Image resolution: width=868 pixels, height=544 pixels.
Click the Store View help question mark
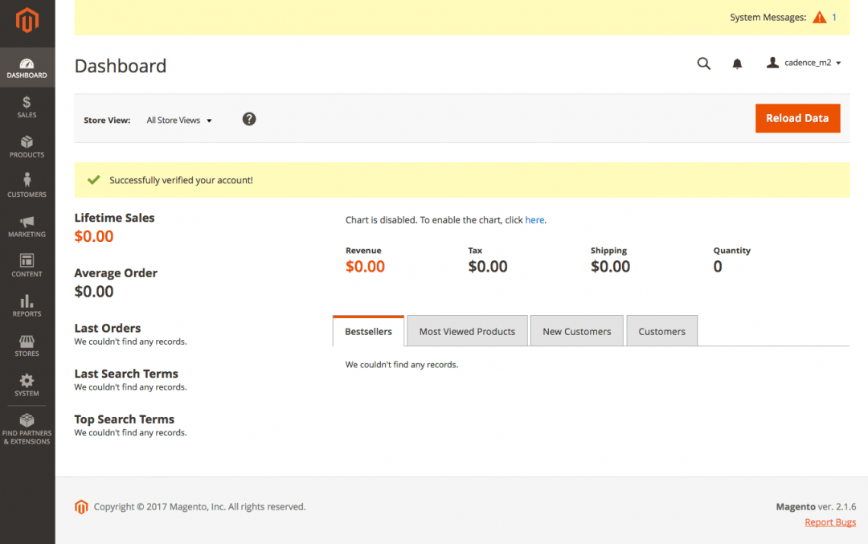click(249, 119)
